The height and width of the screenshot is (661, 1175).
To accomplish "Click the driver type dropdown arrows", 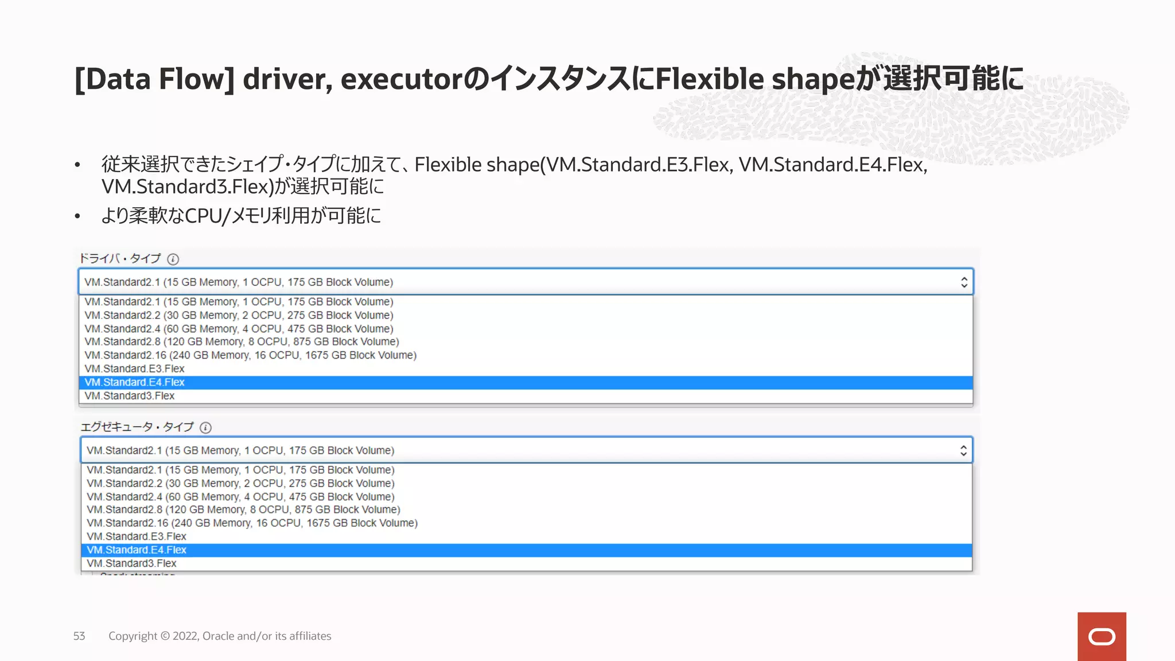I will click(964, 282).
